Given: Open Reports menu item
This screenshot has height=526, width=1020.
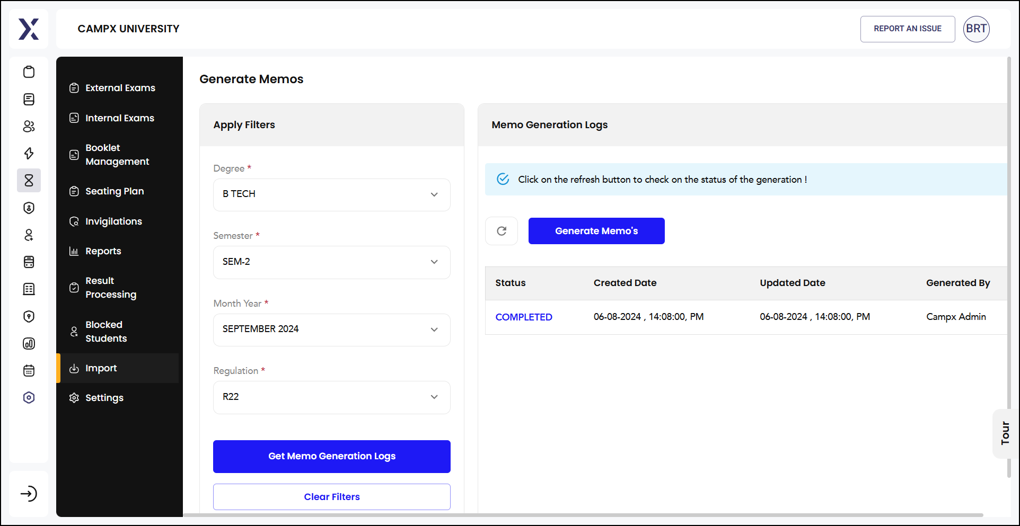Looking at the screenshot, I should (x=118, y=251).
